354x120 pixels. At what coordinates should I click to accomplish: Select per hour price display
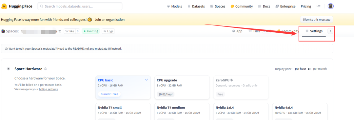(x=301, y=69)
